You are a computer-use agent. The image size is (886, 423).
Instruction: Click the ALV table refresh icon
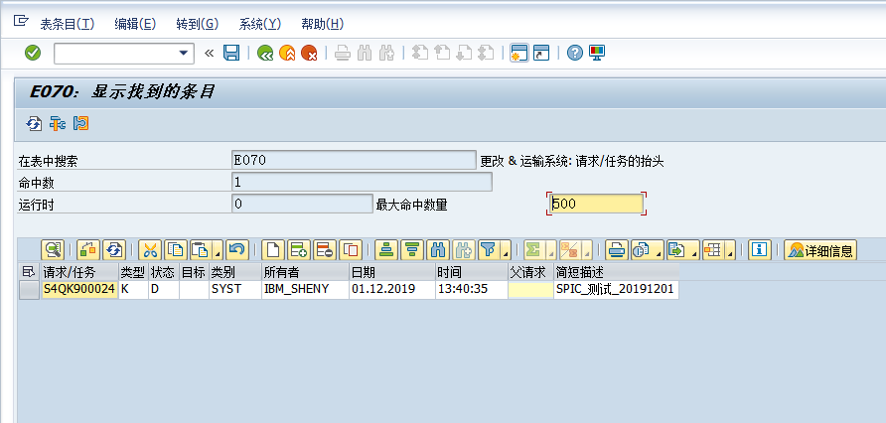pos(113,249)
